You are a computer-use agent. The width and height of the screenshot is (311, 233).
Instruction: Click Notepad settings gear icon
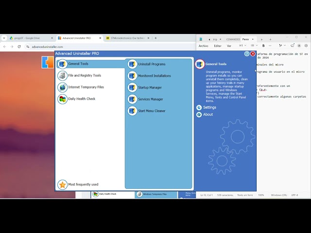click(x=306, y=46)
